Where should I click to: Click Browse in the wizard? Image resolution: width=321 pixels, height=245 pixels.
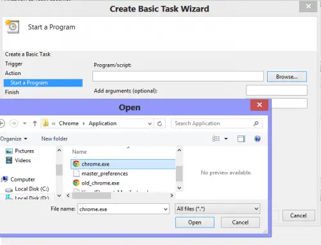pos(287,77)
